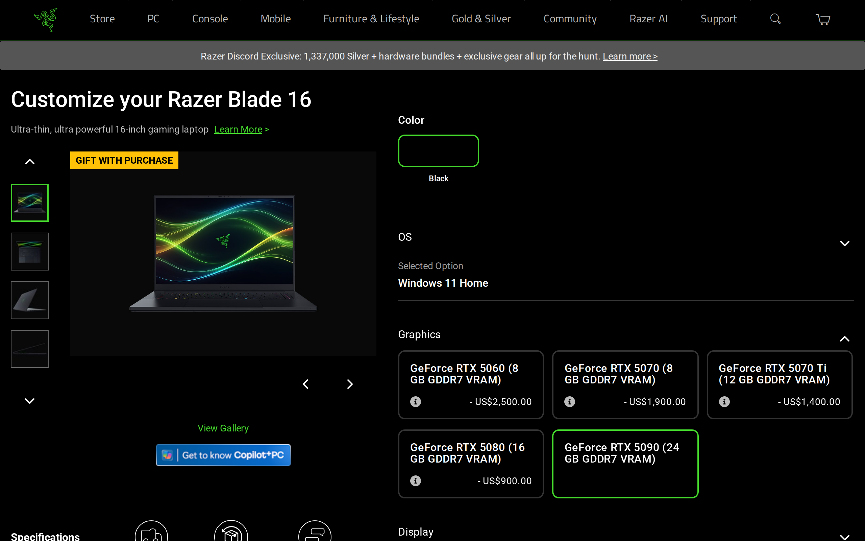Screen dimensions: 865x541
Task: Click the Gift With Purchase badge
Action: click(x=124, y=160)
